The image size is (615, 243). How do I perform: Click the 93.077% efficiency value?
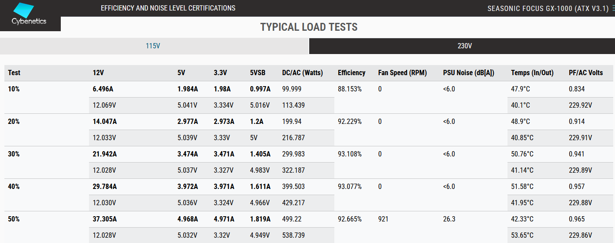(350, 187)
